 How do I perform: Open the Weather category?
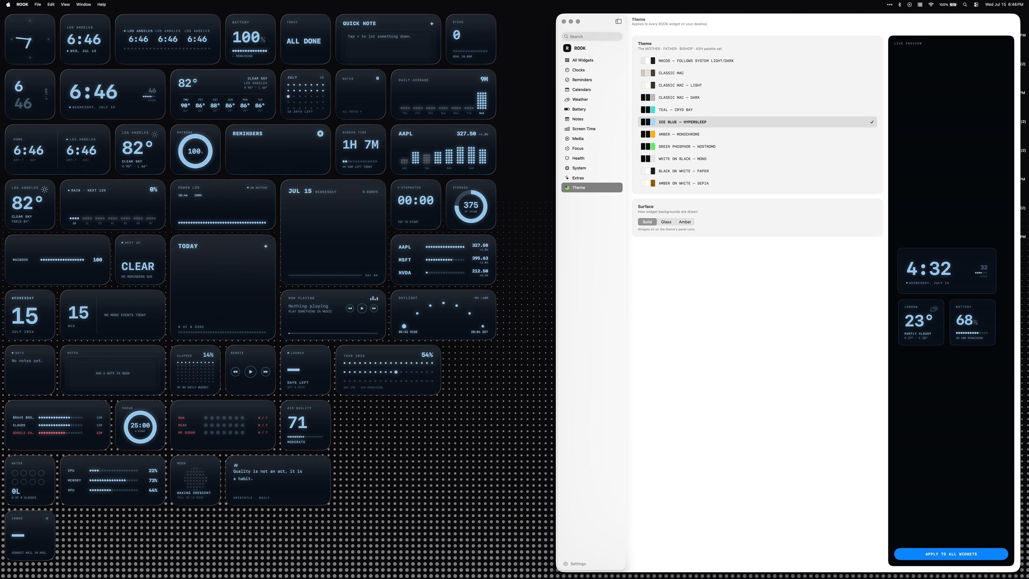coord(591,100)
